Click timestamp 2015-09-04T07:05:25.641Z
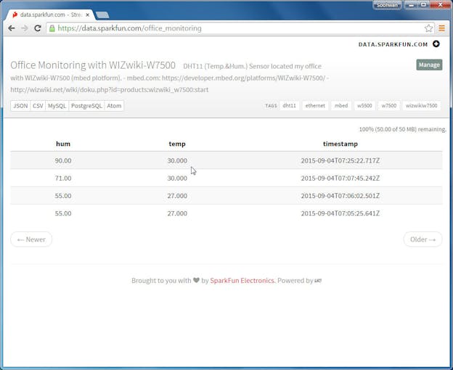Screen dimensions: 453x370 tap(340, 213)
